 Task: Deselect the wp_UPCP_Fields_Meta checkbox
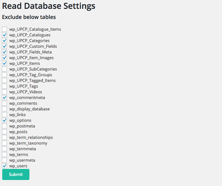pyautogui.click(x=4, y=52)
